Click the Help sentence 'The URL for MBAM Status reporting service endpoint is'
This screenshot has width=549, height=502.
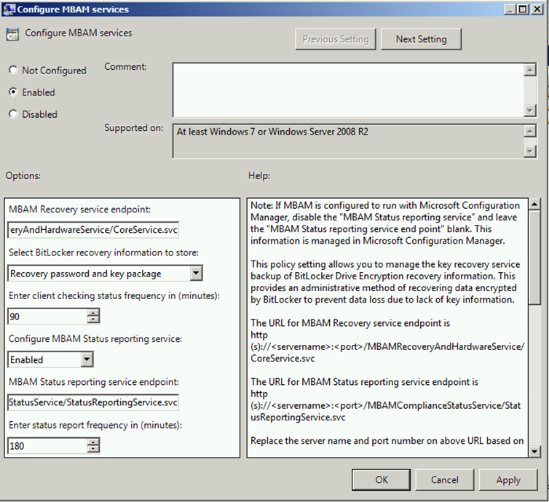(365, 382)
